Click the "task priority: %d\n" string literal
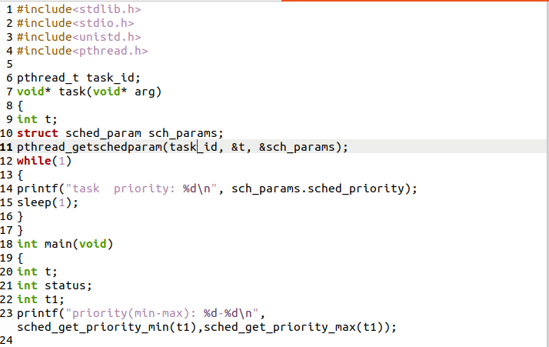The height and width of the screenshot is (347, 549). point(141,189)
